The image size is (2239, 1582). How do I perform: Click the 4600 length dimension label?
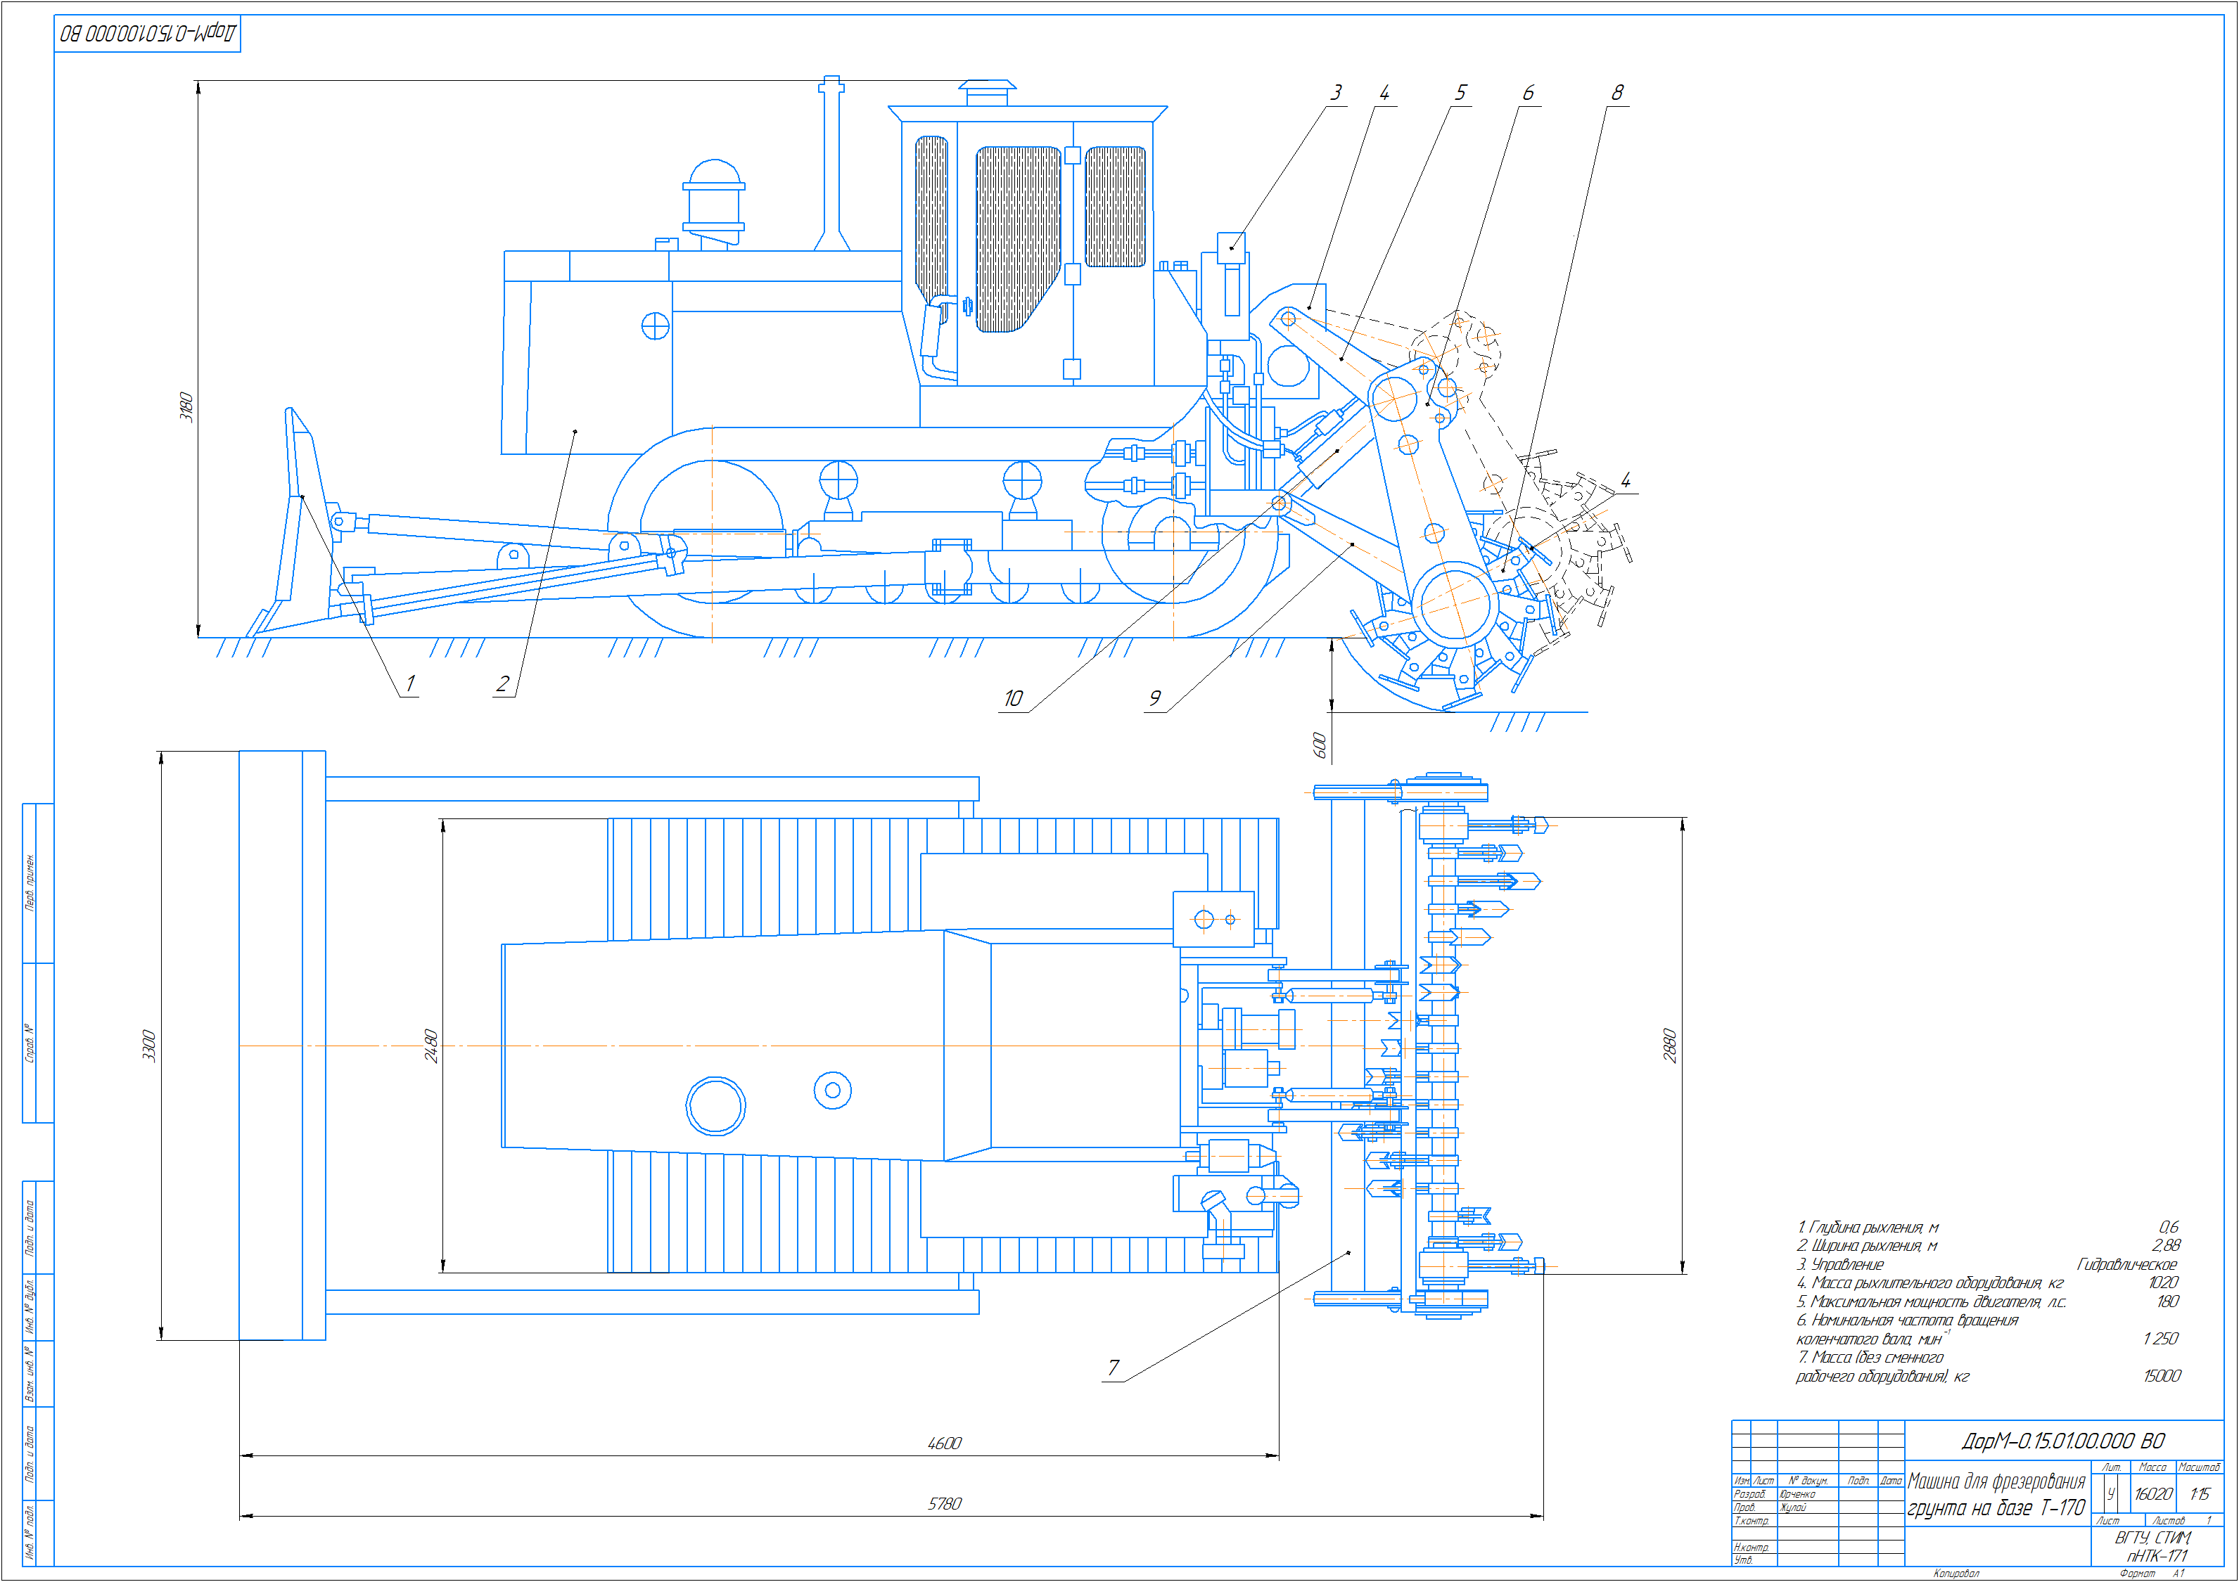[943, 1443]
